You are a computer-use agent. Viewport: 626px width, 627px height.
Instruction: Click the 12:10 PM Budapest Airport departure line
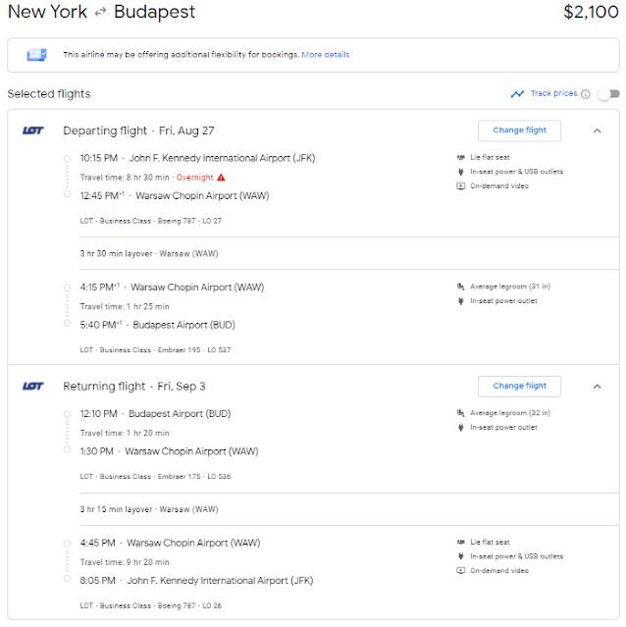155,414
